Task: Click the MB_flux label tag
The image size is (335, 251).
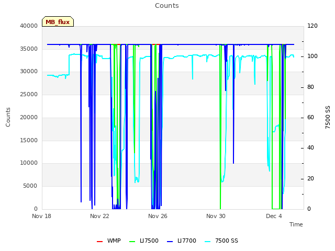Action: (58, 21)
